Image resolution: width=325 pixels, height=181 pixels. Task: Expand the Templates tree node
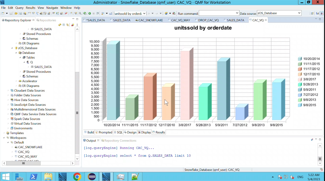[x=4, y=133]
